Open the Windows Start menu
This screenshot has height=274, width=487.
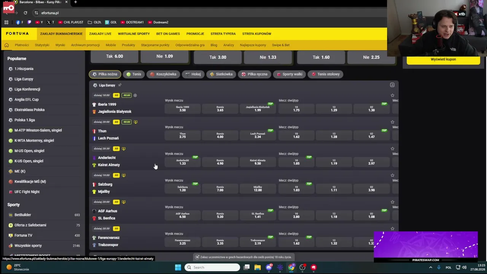[x=178, y=268]
